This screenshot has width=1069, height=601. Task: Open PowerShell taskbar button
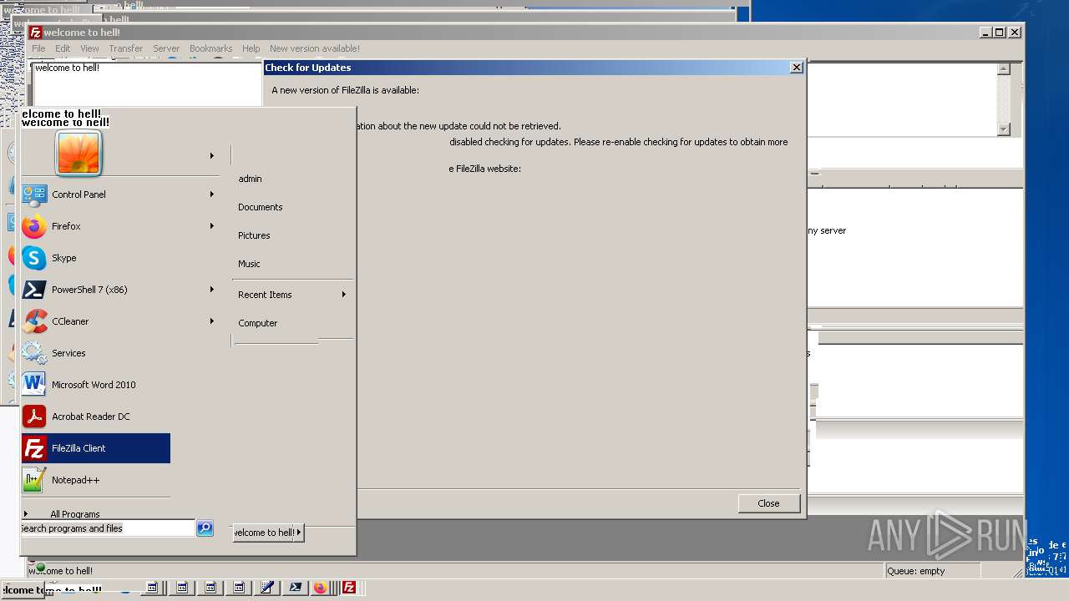pyautogui.click(x=295, y=588)
